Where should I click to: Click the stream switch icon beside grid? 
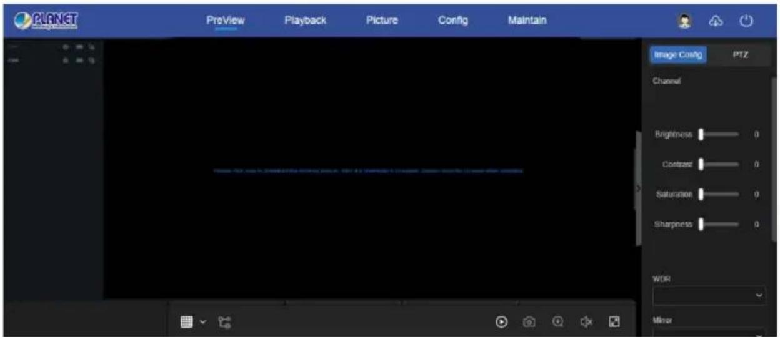[x=224, y=321]
